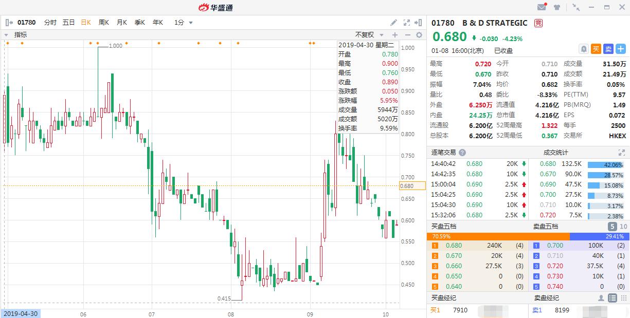Screen dimensions: 630x318
Task: Collapse the 指标 indicator section
Action: [x=6, y=34]
